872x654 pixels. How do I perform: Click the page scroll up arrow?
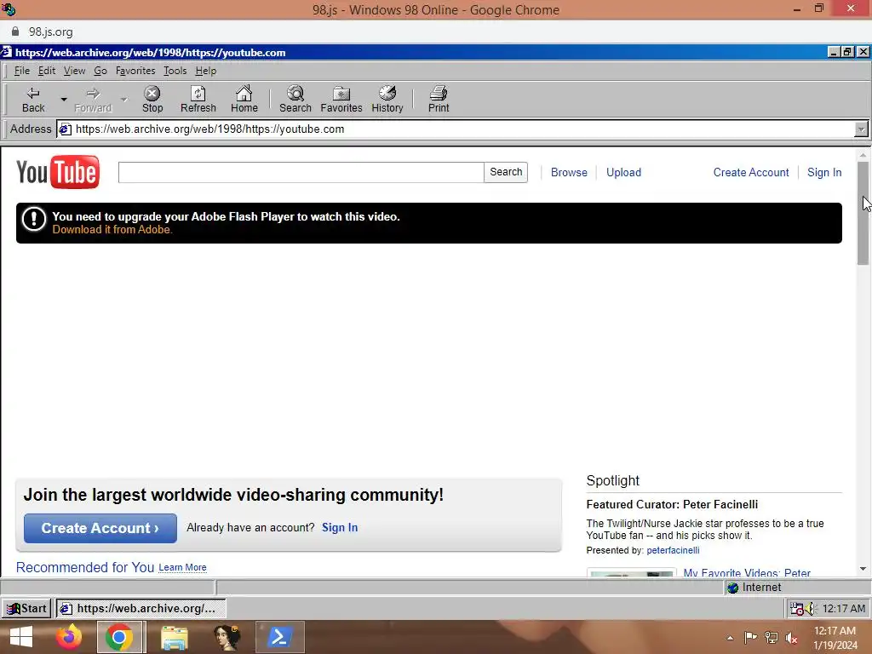pyautogui.click(x=863, y=155)
